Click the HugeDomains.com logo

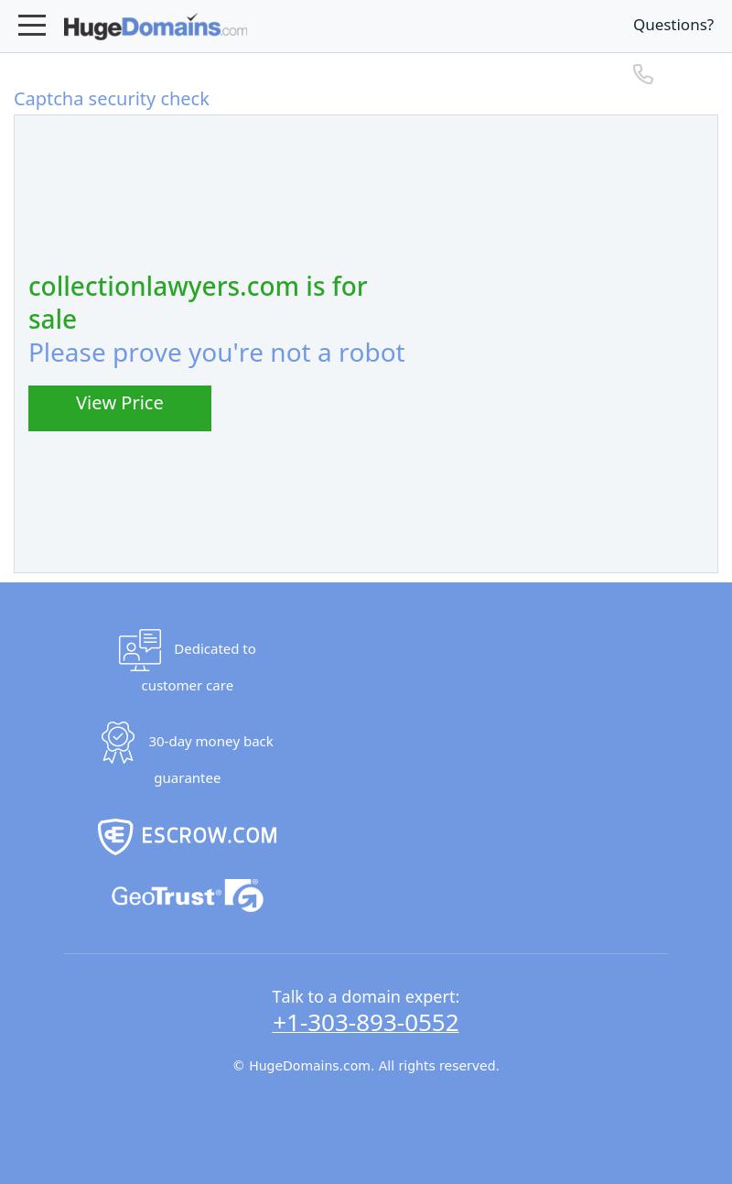click(x=156, y=27)
